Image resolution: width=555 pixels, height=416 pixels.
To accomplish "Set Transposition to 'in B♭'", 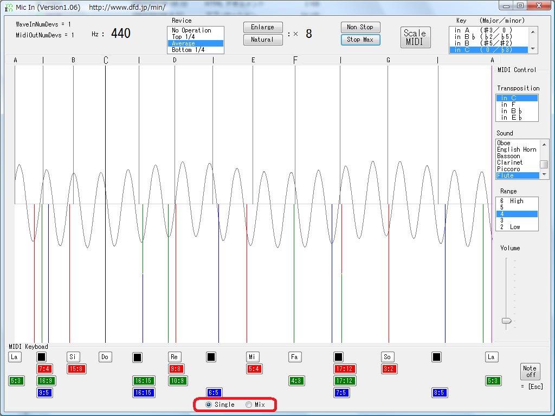I will (x=517, y=111).
